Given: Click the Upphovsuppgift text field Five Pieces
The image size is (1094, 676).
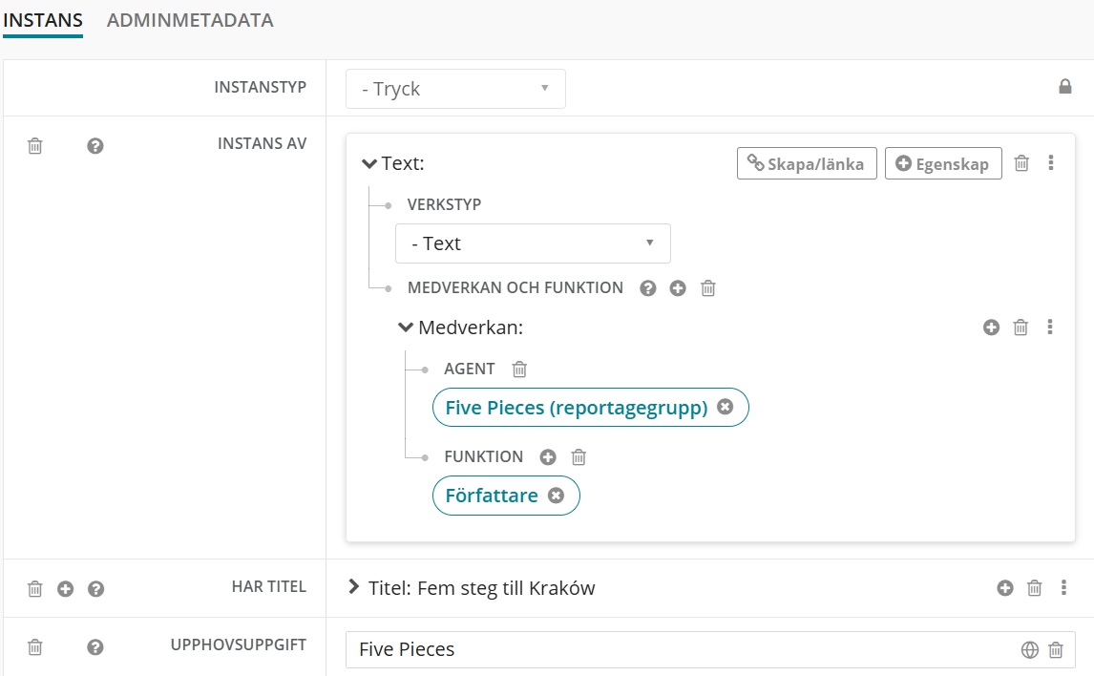Looking at the screenshot, I should (x=668, y=649).
